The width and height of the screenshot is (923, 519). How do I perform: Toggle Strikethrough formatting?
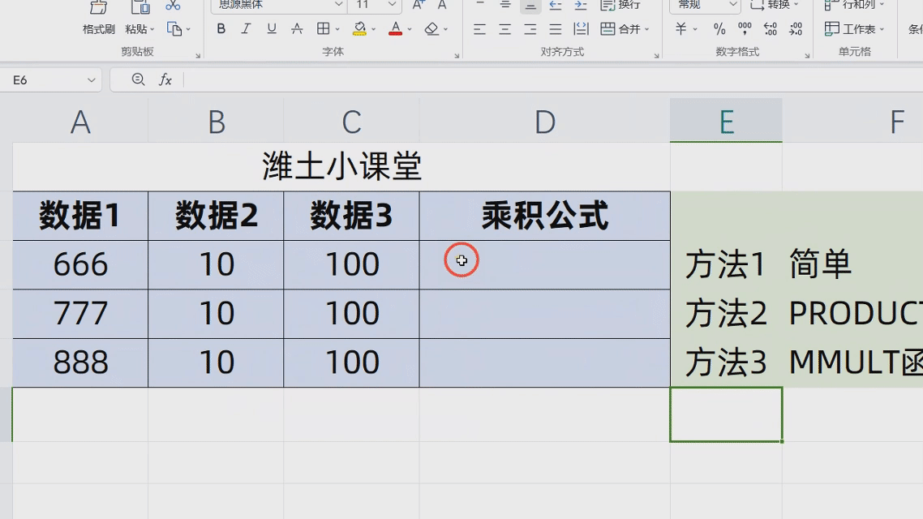[297, 29]
